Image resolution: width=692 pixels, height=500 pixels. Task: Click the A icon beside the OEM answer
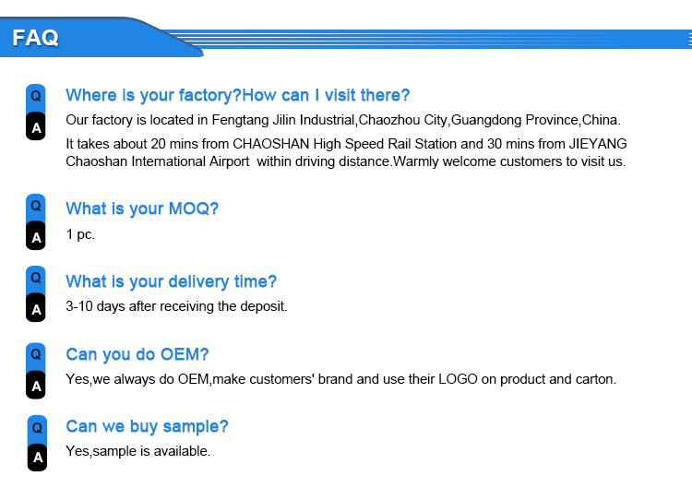[36, 386]
